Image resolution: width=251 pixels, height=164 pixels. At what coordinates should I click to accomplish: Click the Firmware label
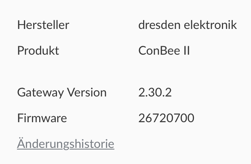[x=42, y=118]
